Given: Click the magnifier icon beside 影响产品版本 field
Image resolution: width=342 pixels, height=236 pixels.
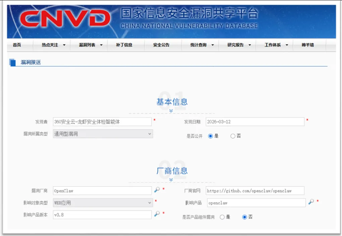Looking at the screenshot, I should tap(157, 214).
